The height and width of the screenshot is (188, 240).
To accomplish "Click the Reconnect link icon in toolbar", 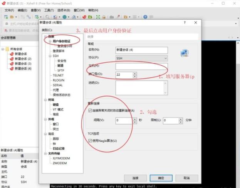I will pyautogui.click(x=29, y=17).
